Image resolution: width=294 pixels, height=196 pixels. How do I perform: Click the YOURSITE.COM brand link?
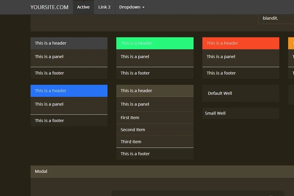click(x=49, y=7)
